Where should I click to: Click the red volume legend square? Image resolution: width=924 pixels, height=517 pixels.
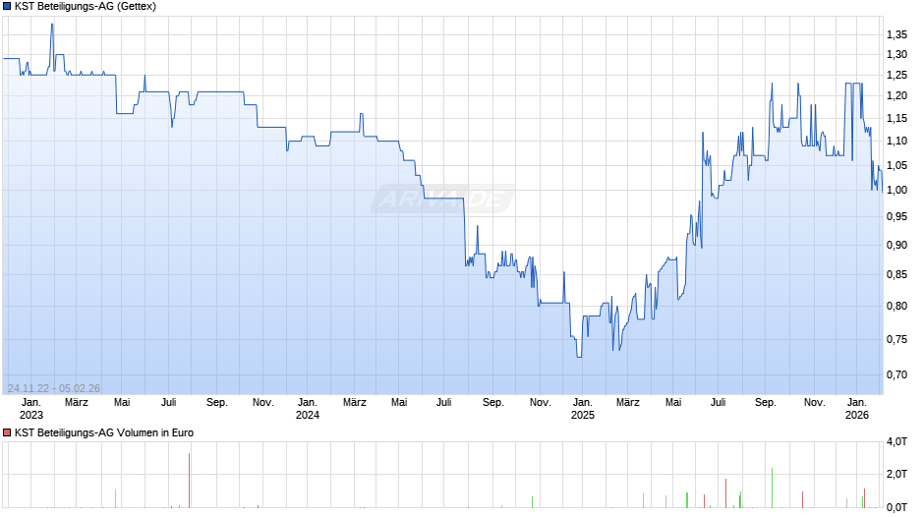[7, 432]
